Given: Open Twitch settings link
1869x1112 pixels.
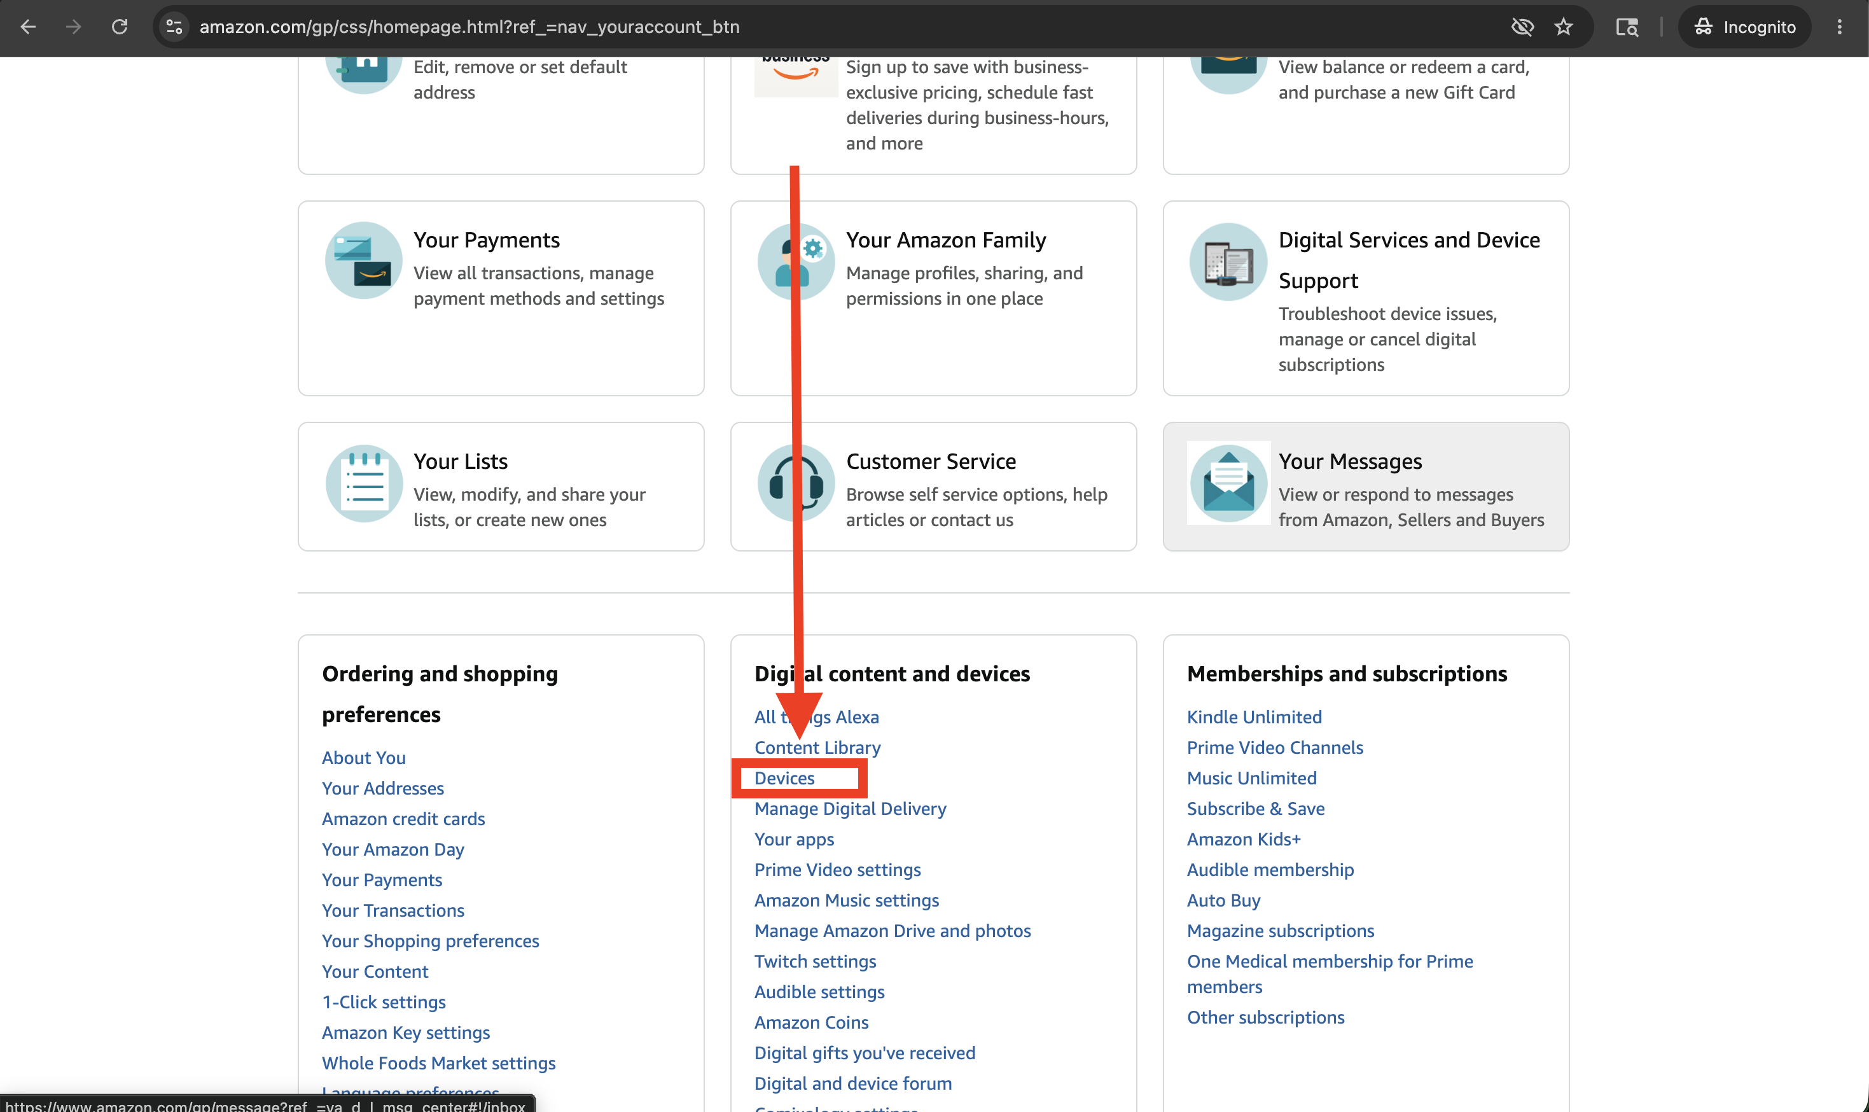Looking at the screenshot, I should click(815, 962).
